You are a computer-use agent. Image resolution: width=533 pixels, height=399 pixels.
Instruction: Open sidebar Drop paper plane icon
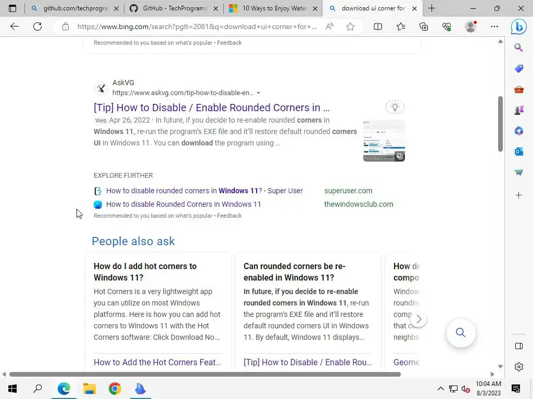click(519, 172)
